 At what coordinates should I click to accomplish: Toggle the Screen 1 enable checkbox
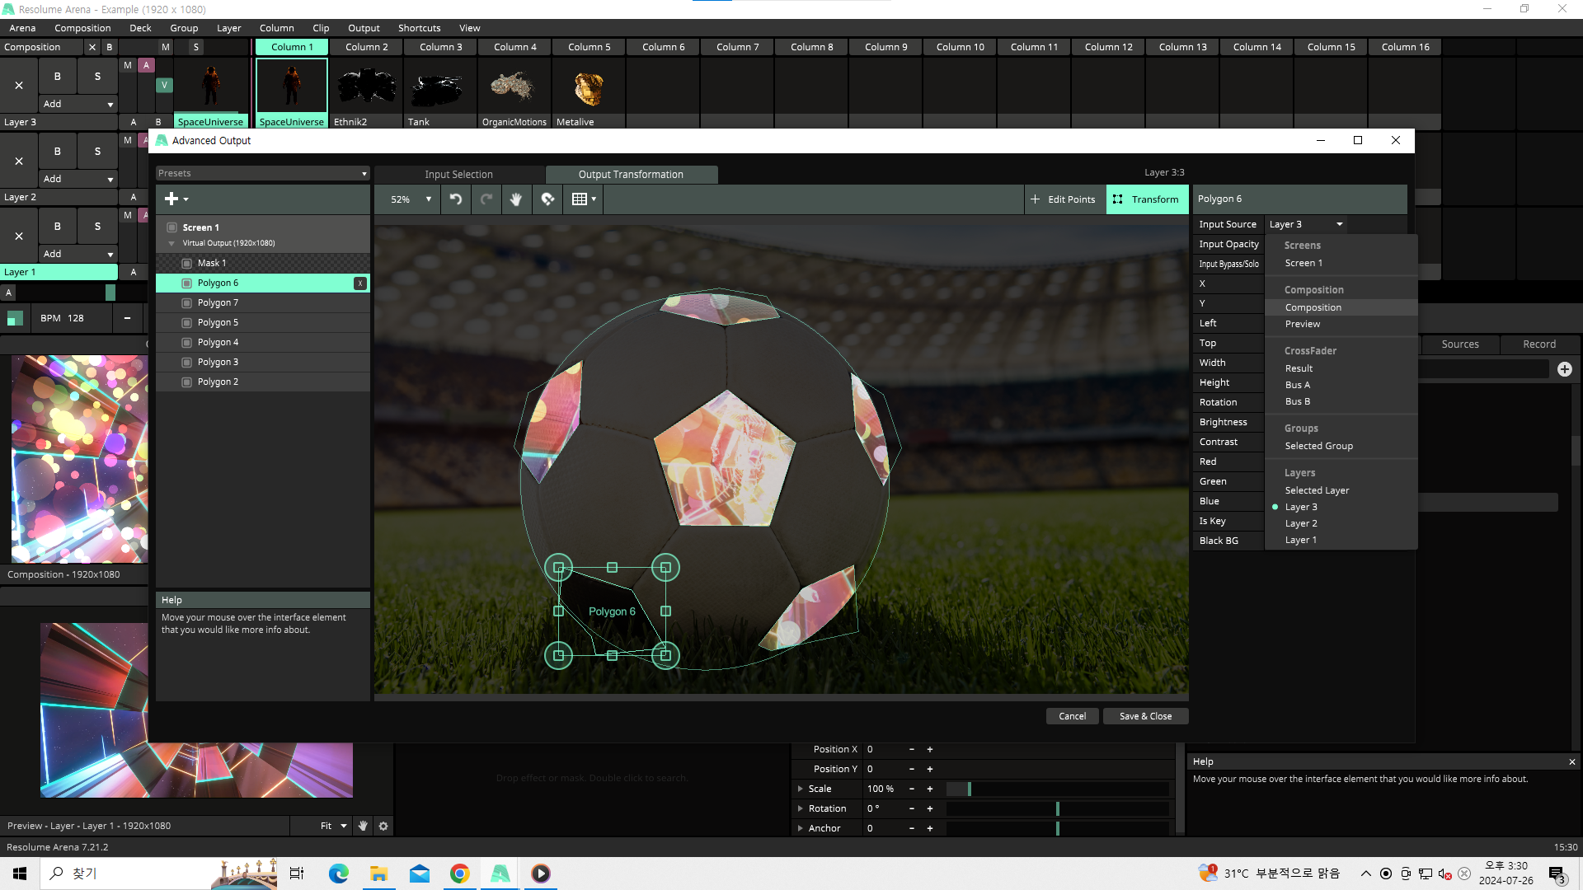click(x=171, y=227)
